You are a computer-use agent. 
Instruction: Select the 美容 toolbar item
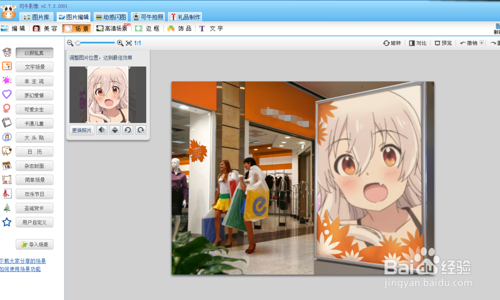pyautogui.click(x=45, y=28)
